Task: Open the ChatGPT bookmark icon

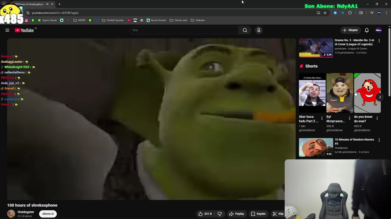Action: tap(142, 20)
